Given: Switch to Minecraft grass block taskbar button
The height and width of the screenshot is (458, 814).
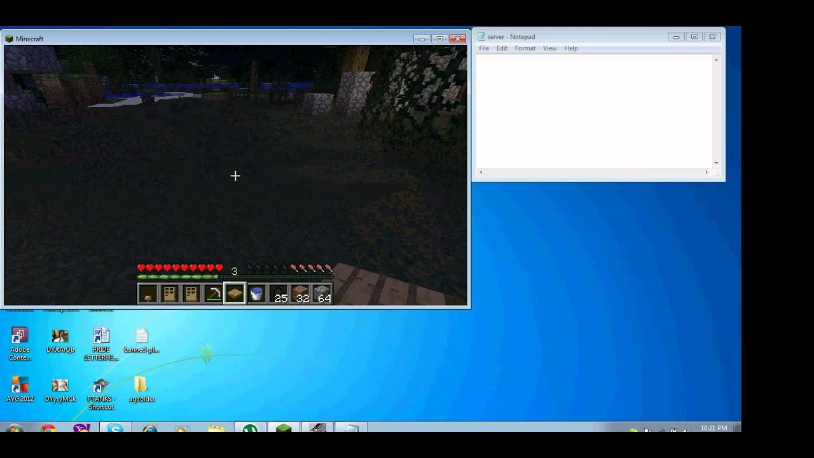Looking at the screenshot, I should [x=283, y=427].
